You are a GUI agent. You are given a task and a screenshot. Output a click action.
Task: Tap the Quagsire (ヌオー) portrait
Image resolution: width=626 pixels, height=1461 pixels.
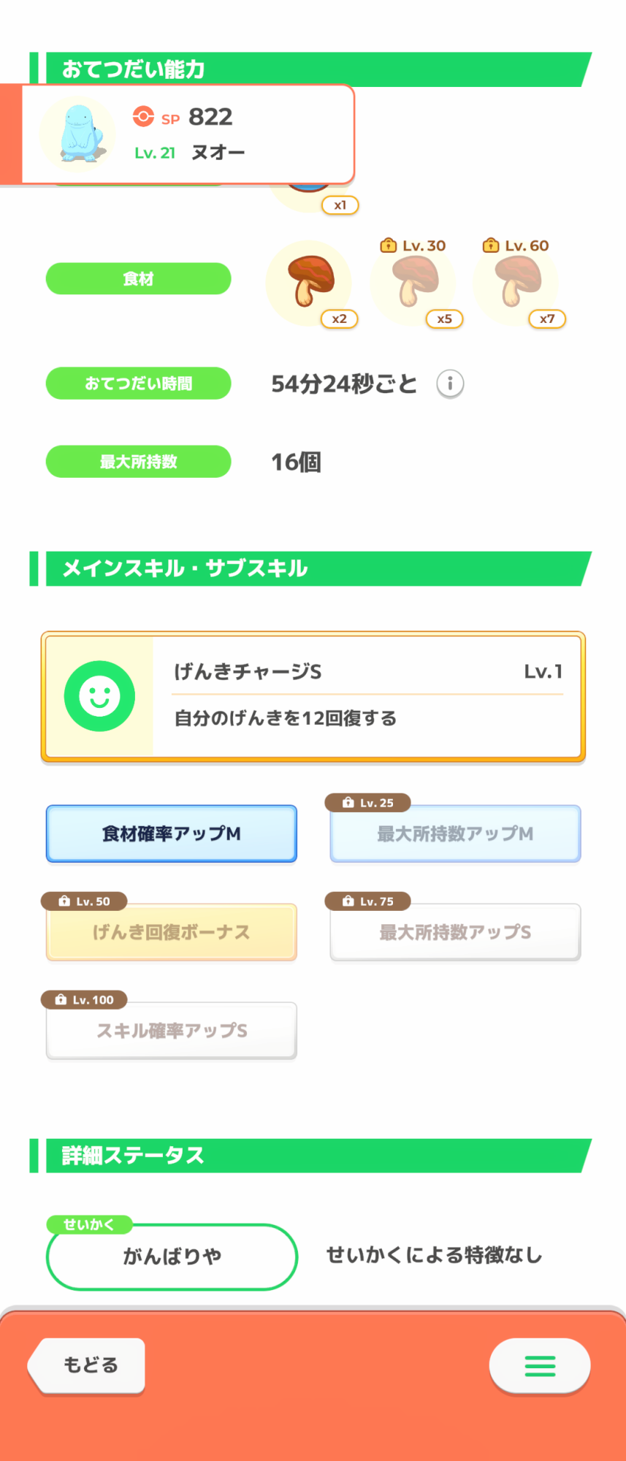[x=77, y=134]
